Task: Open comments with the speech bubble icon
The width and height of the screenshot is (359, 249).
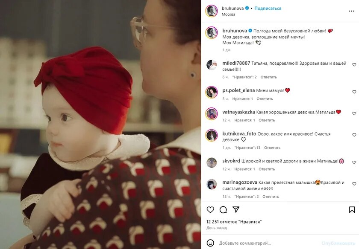Action: point(223,210)
